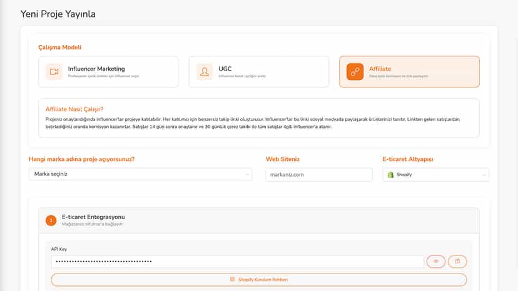518x291 pixels.
Task: Click the 'API Key' label
Action: click(59, 249)
